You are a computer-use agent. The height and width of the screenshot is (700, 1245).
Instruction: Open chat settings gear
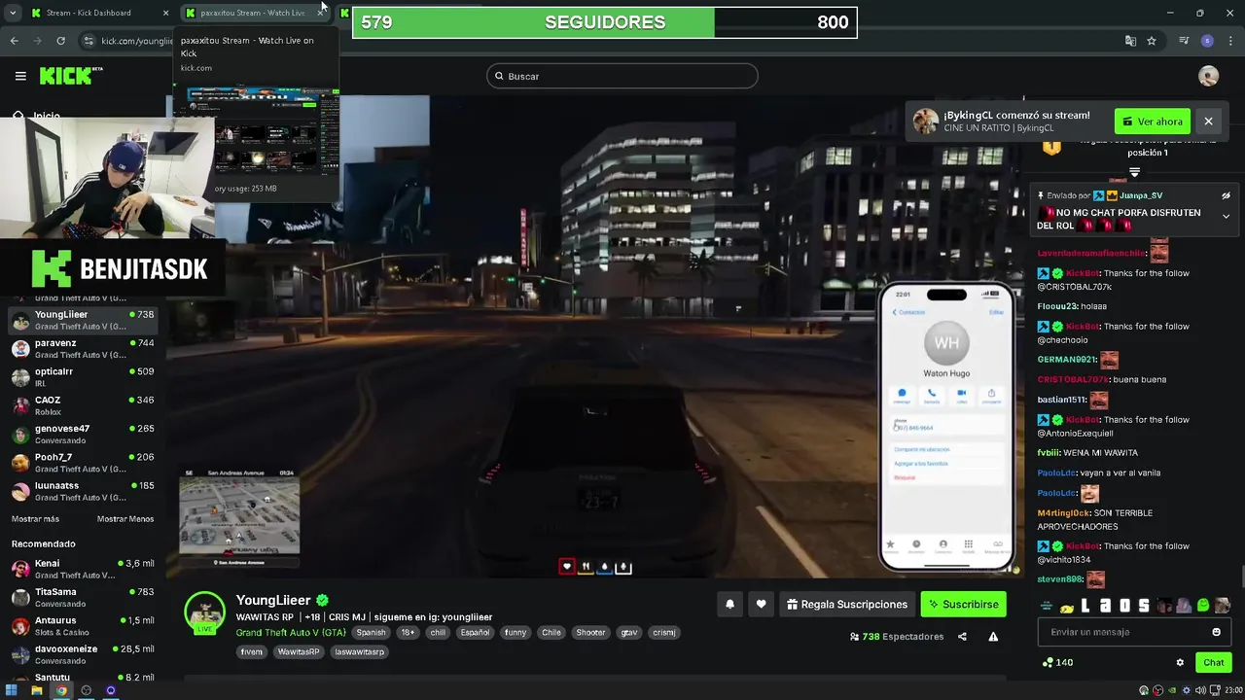pyautogui.click(x=1180, y=662)
